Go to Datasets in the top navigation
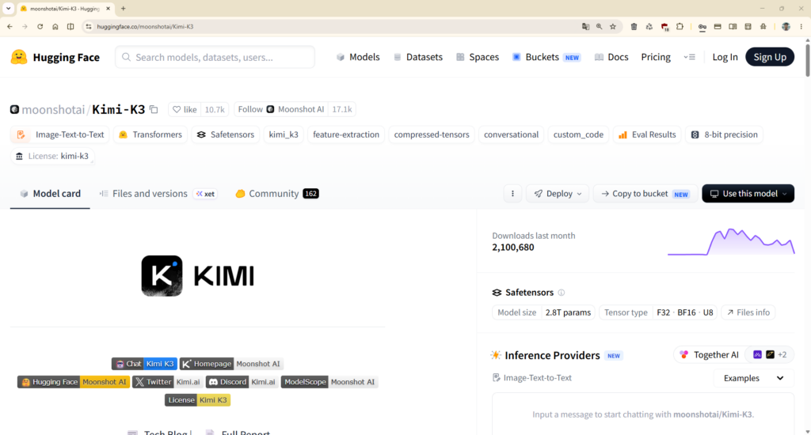This screenshot has height=435, width=811. coord(418,57)
